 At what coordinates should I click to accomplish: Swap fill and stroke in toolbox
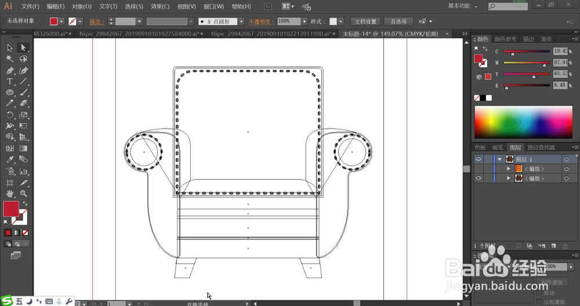(25, 203)
